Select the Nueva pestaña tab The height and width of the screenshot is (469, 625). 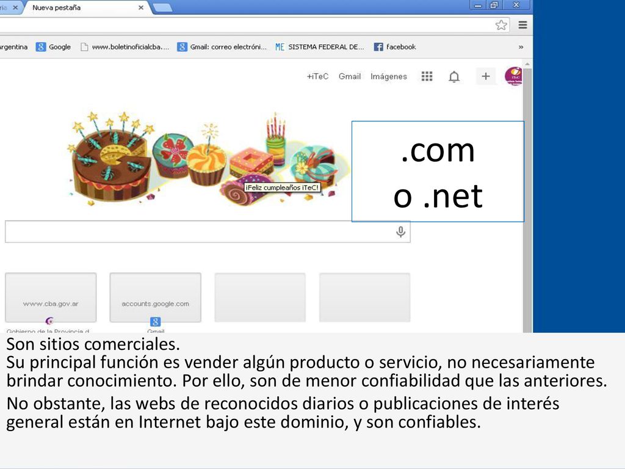pos(85,7)
